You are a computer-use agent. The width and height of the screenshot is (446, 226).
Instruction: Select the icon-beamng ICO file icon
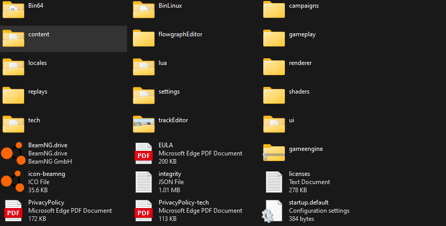click(x=13, y=182)
